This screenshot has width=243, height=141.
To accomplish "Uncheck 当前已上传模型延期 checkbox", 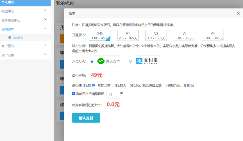I will [x=73, y=94].
